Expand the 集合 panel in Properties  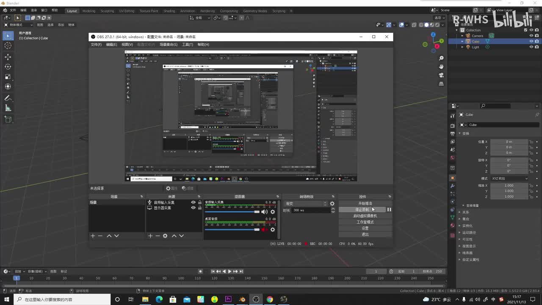[465, 219]
